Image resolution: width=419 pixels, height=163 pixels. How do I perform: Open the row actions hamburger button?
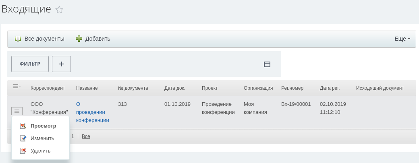point(17,111)
